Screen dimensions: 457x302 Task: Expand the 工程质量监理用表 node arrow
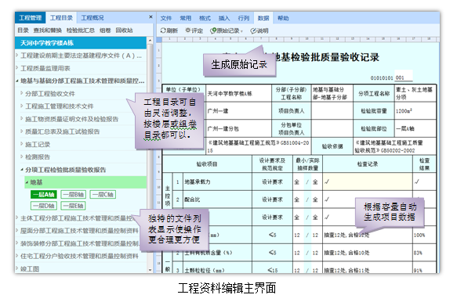point(17,68)
